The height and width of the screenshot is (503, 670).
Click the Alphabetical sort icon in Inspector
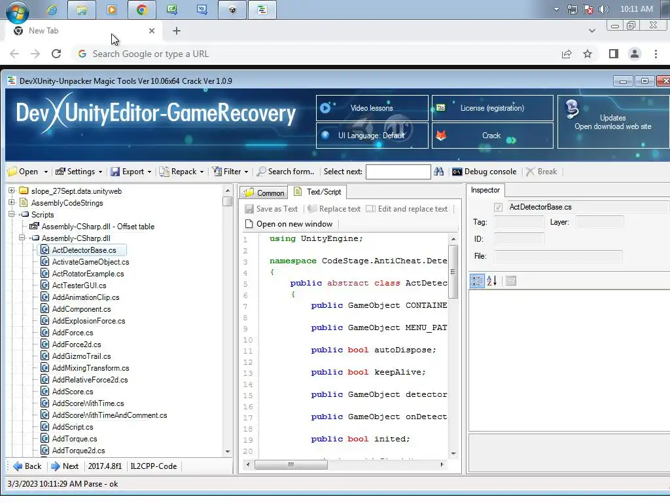point(492,281)
